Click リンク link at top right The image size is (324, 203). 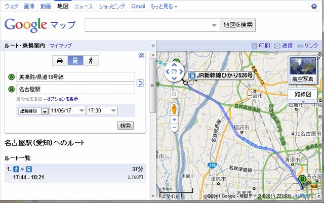click(x=311, y=46)
